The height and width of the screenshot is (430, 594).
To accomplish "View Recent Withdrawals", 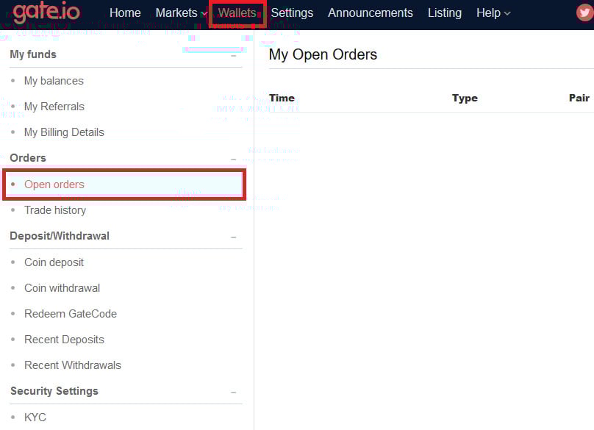I will [73, 365].
